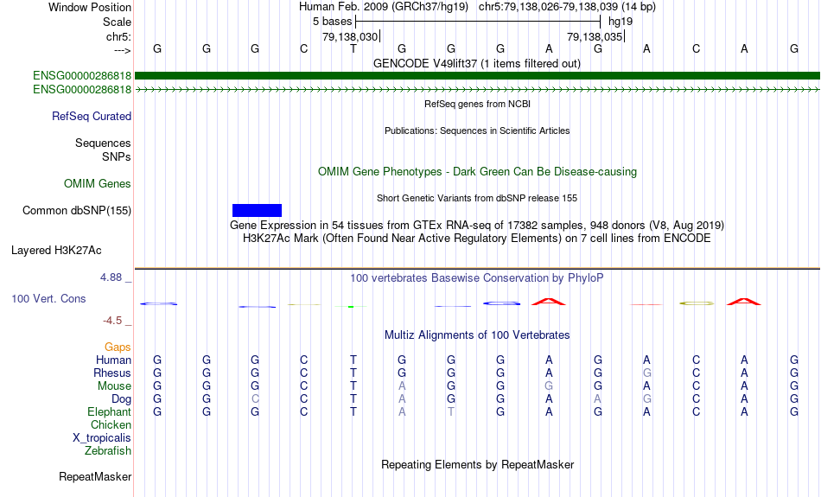Open the Layered H3K27Ac track label

56,251
